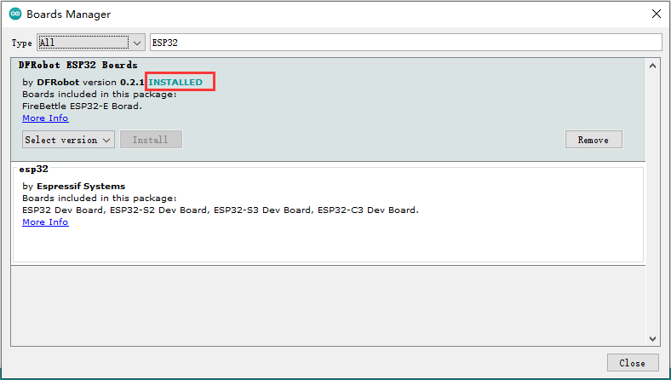Screen dimensions: 671x380
Task: Open More Info link for Espressif esp32
Action: point(45,222)
